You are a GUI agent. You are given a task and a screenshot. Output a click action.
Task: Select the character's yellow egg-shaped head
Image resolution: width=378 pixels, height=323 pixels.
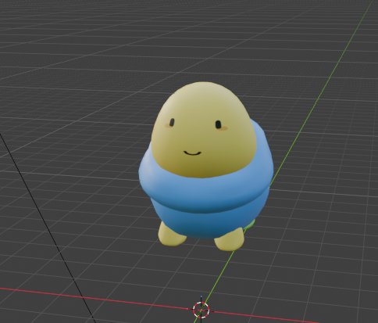click(204, 130)
